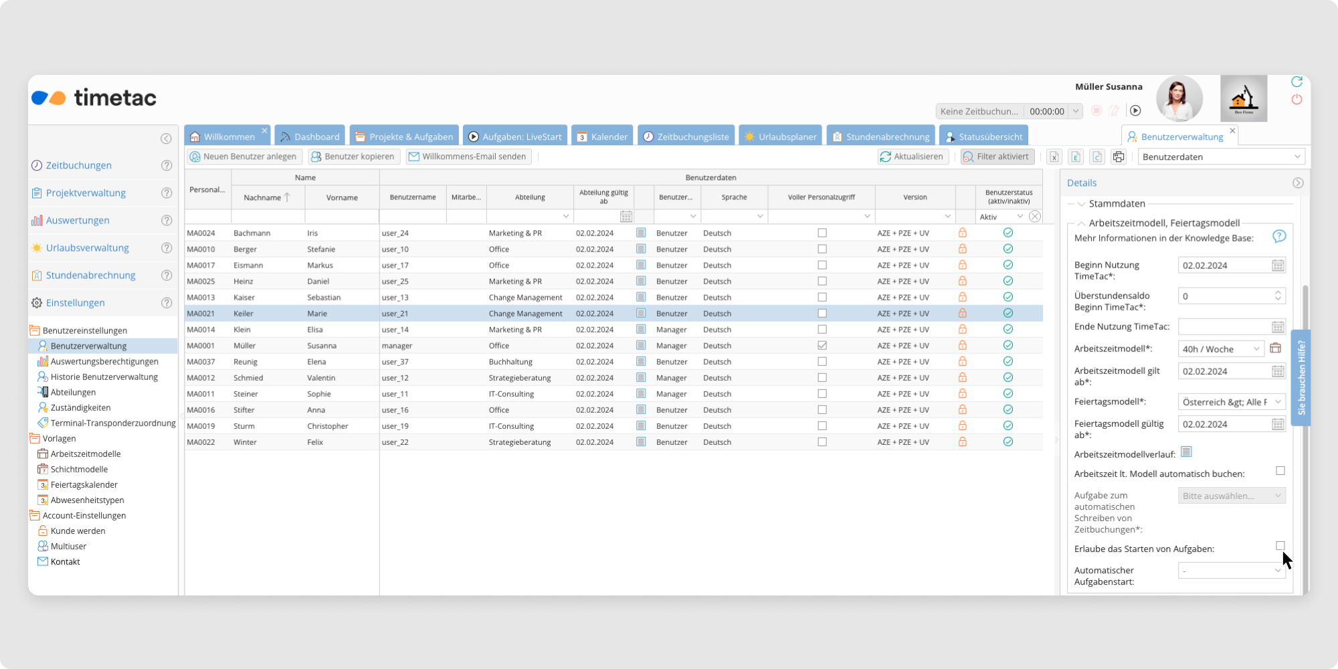The image size is (1338, 669).
Task: Open the Benutzerdaten view dropdown
Action: click(x=1297, y=157)
